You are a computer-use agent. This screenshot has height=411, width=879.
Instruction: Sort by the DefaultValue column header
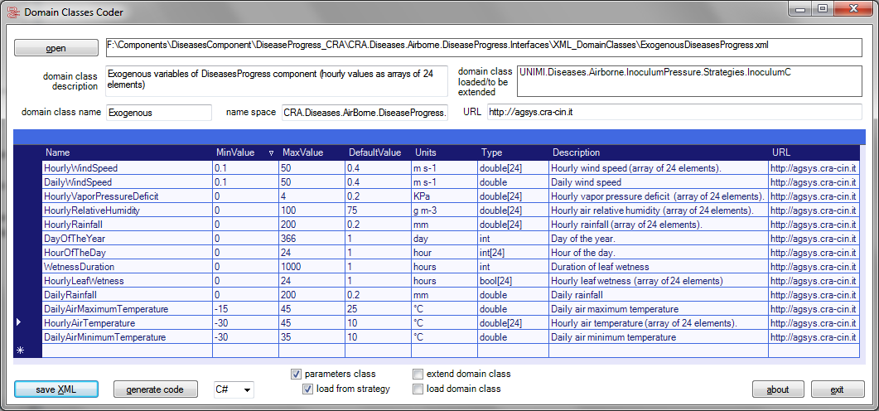[x=378, y=152]
